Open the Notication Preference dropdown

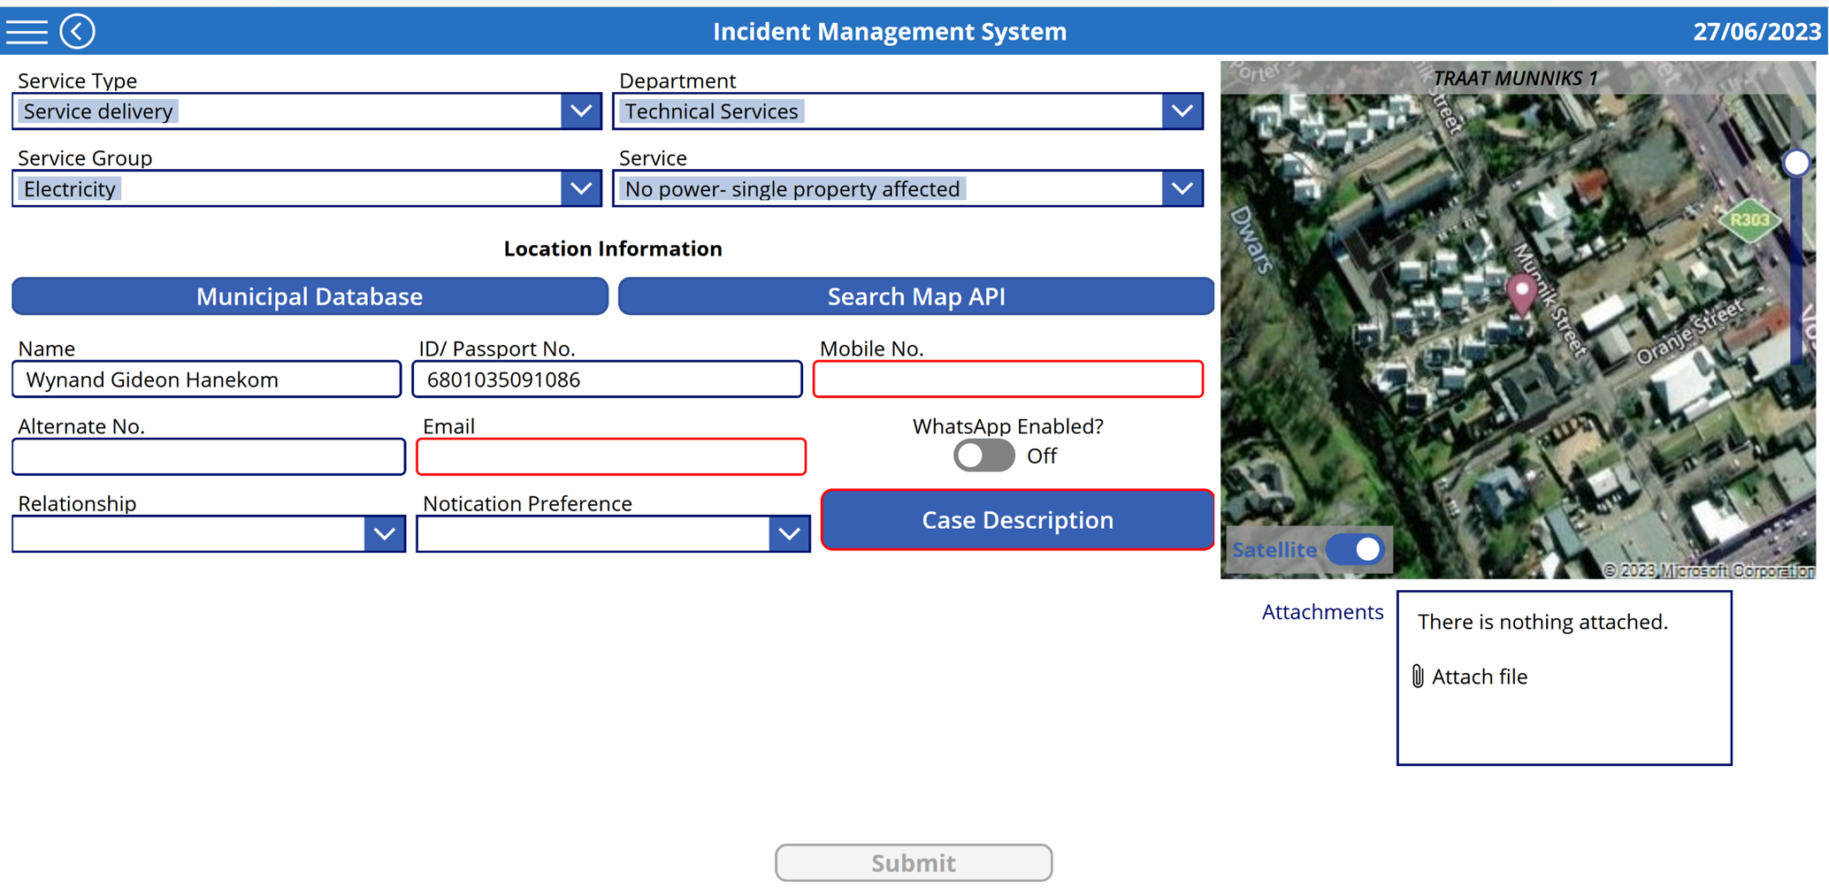point(789,534)
